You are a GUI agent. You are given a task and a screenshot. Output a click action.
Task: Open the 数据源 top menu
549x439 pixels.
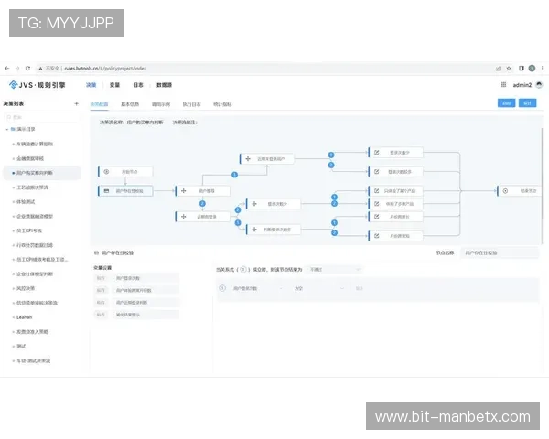[163, 84]
